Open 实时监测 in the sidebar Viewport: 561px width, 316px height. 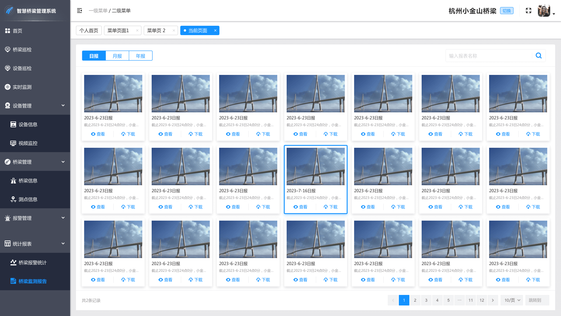[22, 87]
